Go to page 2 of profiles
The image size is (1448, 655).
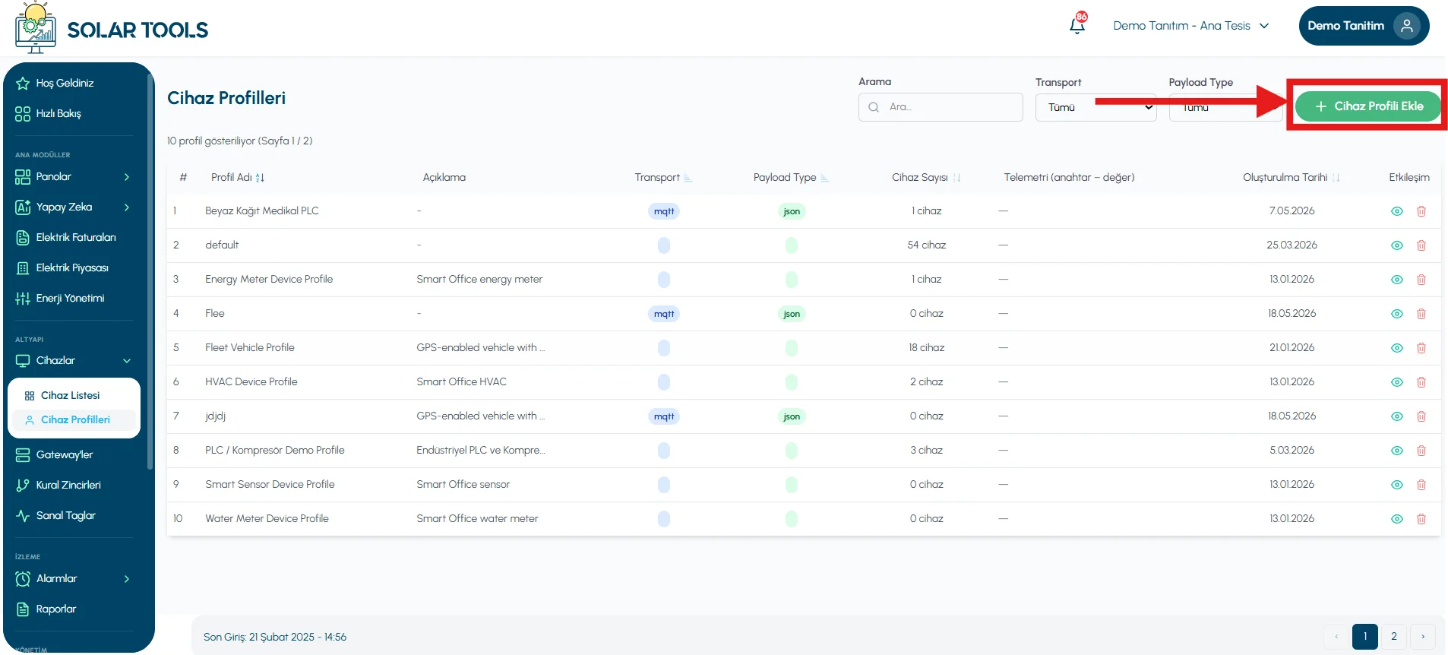point(1394,637)
